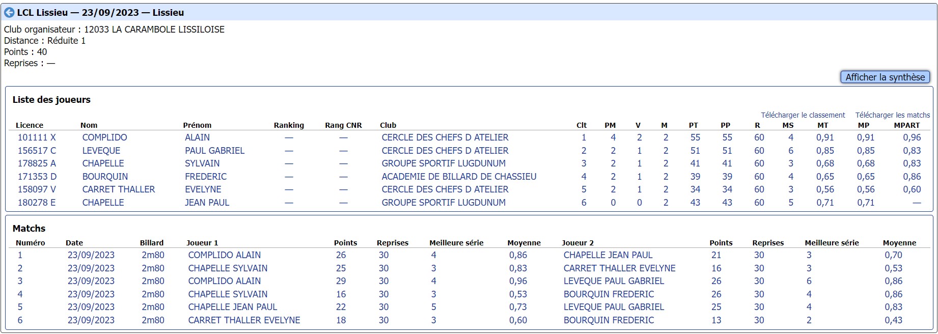Click PT value 43 for CHAPELLE JEAN PAUL
The height and width of the screenshot is (334, 938).
(695, 203)
